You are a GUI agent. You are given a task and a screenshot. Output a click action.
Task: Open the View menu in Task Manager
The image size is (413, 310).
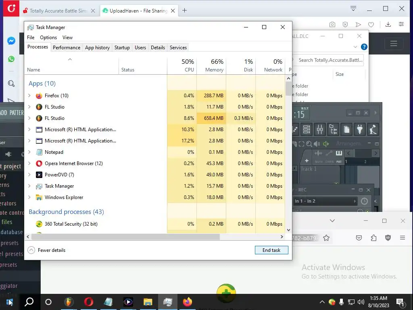coord(67,38)
